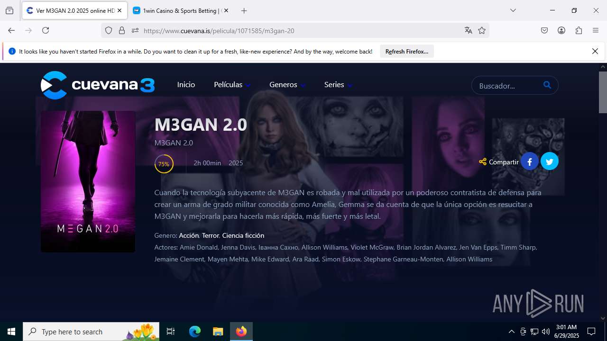This screenshot has width=607, height=341.
Task: Open the Firefox application menu
Action: coord(596,30)
